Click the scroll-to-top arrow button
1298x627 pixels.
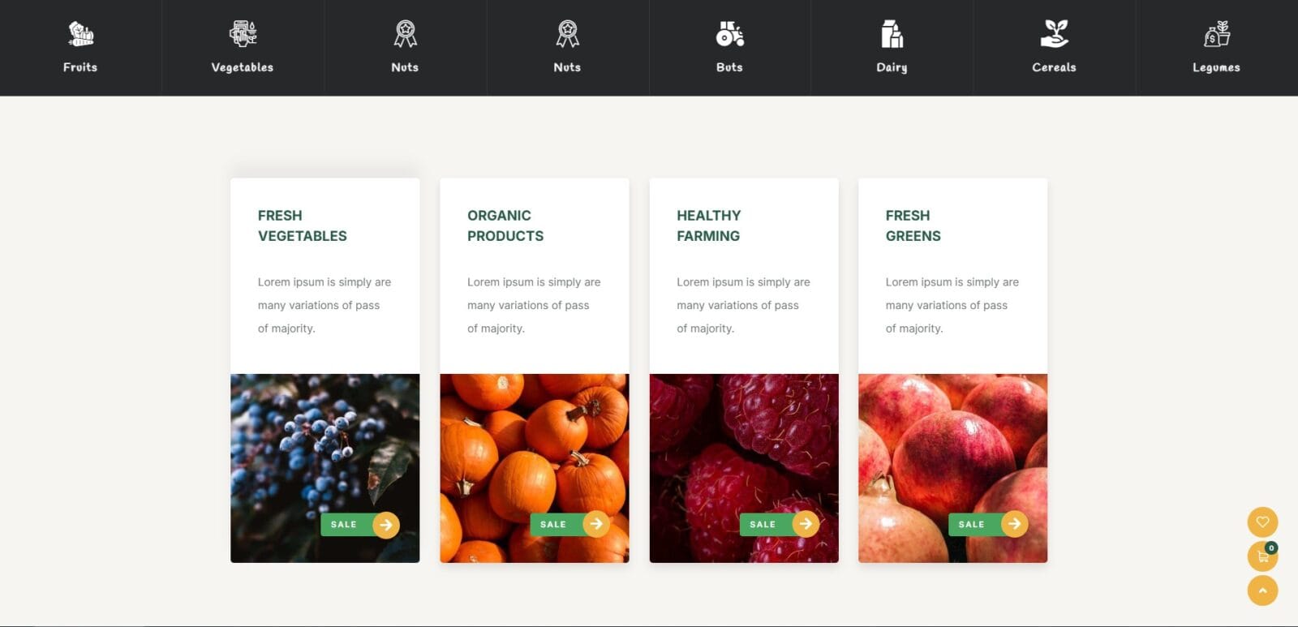click(x=1262, y=590)
